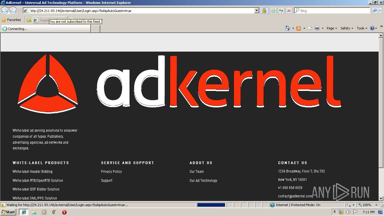
Task: Click the Refresh page icon
Action: (281, 11)
